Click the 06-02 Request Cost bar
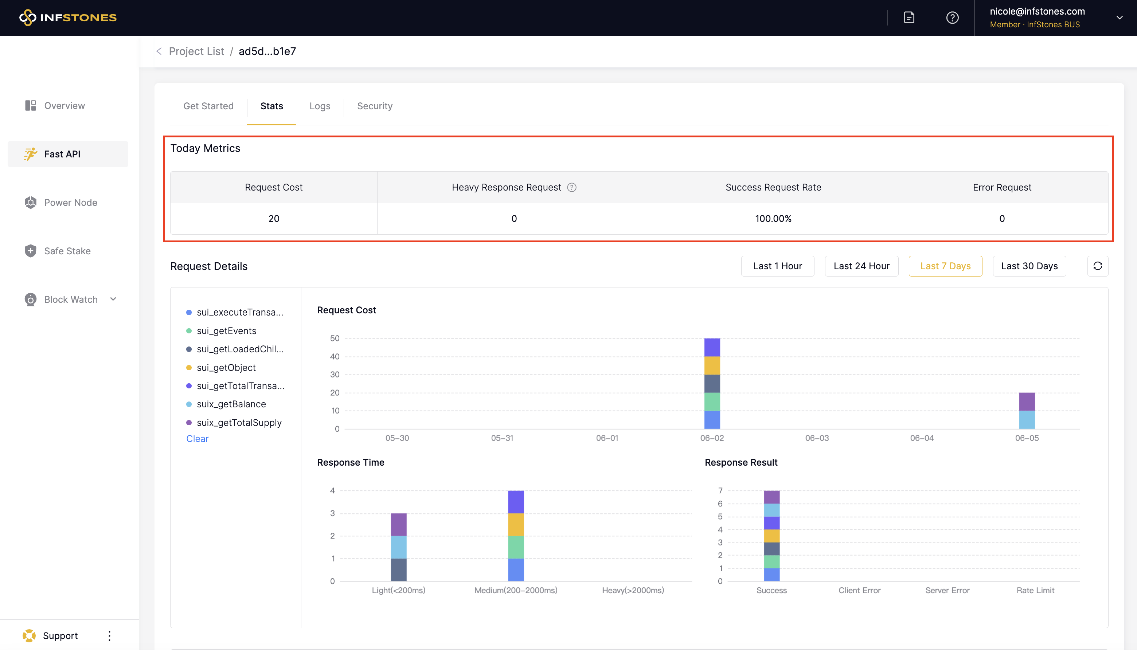The image size is (1137, 650). point(712,384)
